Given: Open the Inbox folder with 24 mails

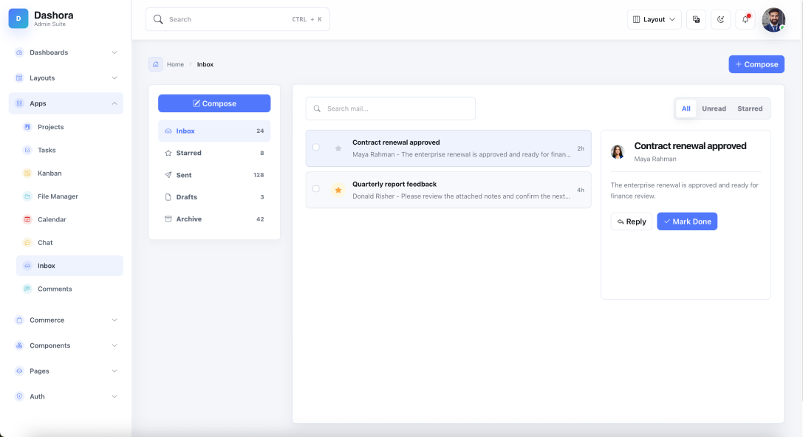Looking at the screenshot, I should 214,131.
